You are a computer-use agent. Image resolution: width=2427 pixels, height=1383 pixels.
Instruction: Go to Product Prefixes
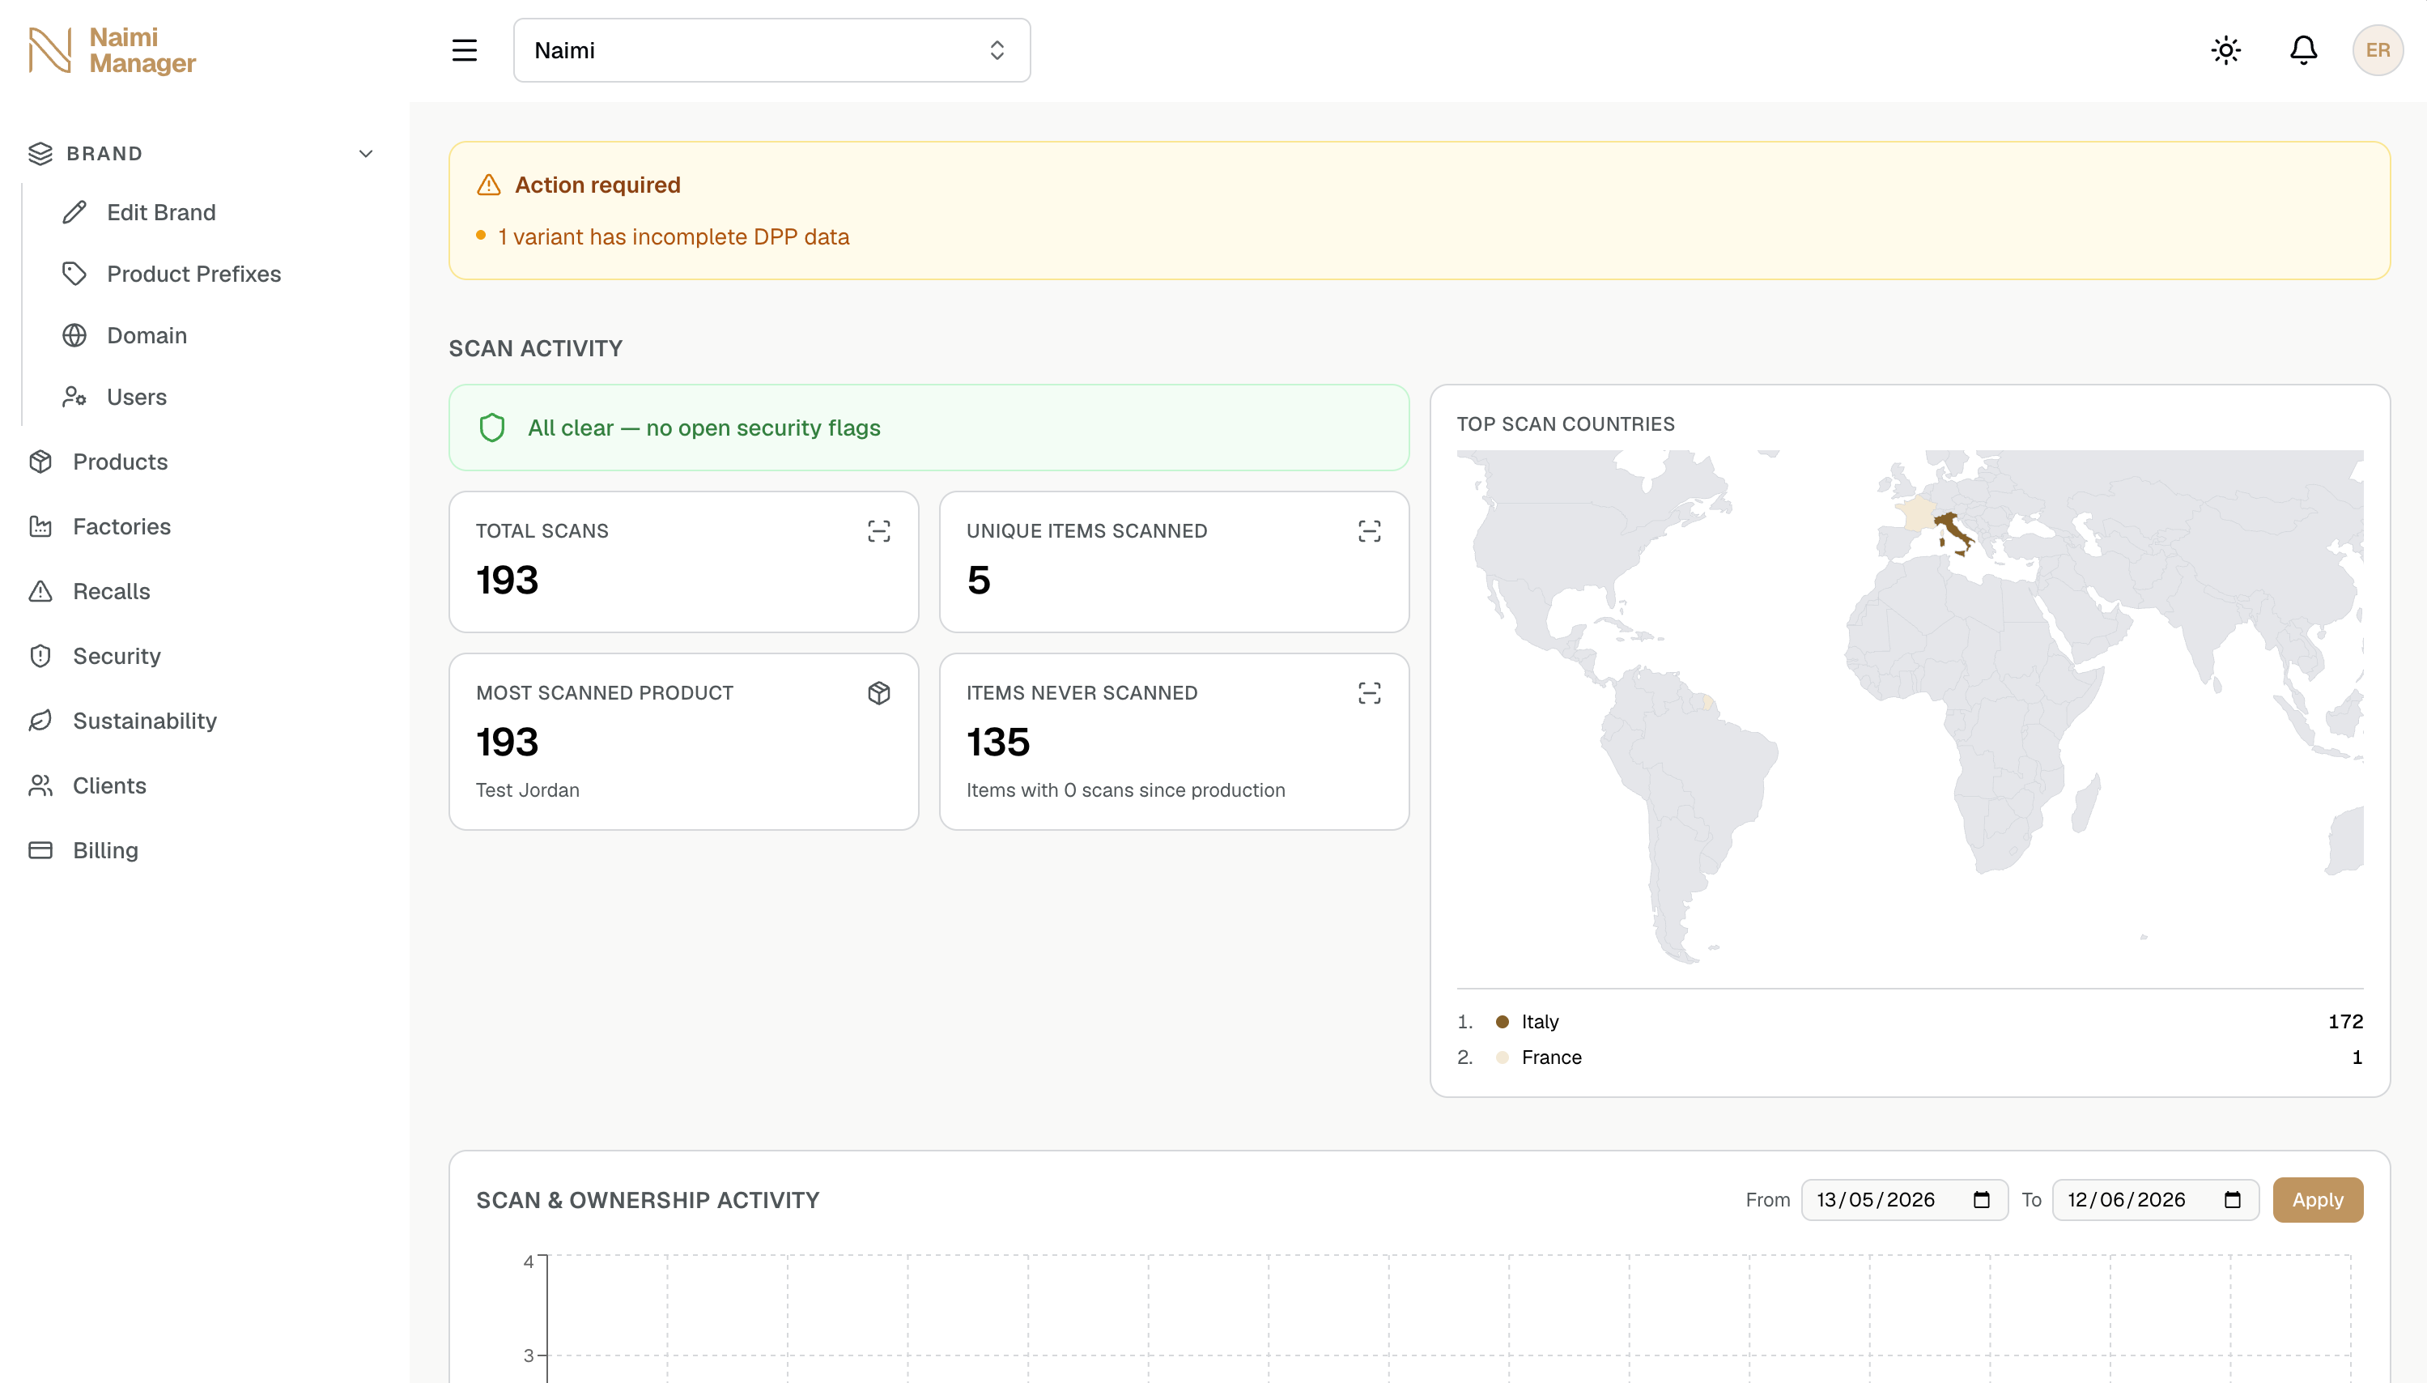point(193,274)
